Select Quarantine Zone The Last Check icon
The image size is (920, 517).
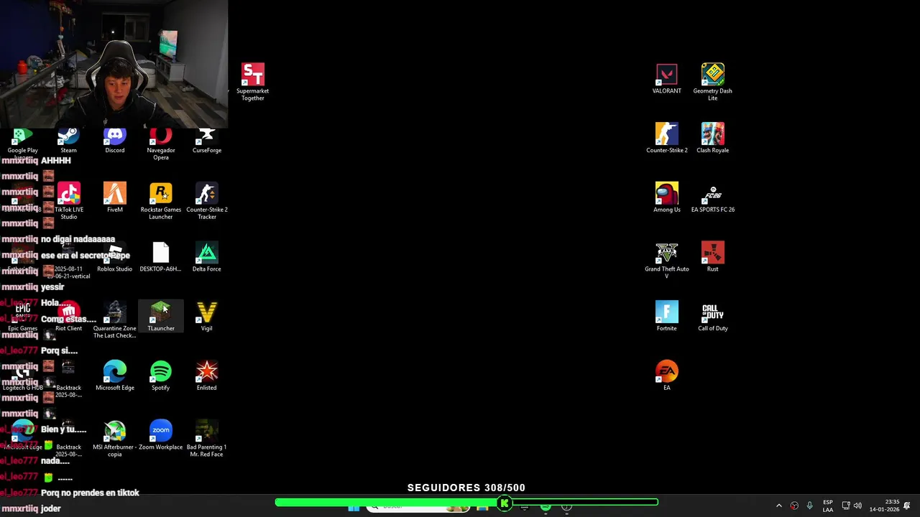pos(114,320)
